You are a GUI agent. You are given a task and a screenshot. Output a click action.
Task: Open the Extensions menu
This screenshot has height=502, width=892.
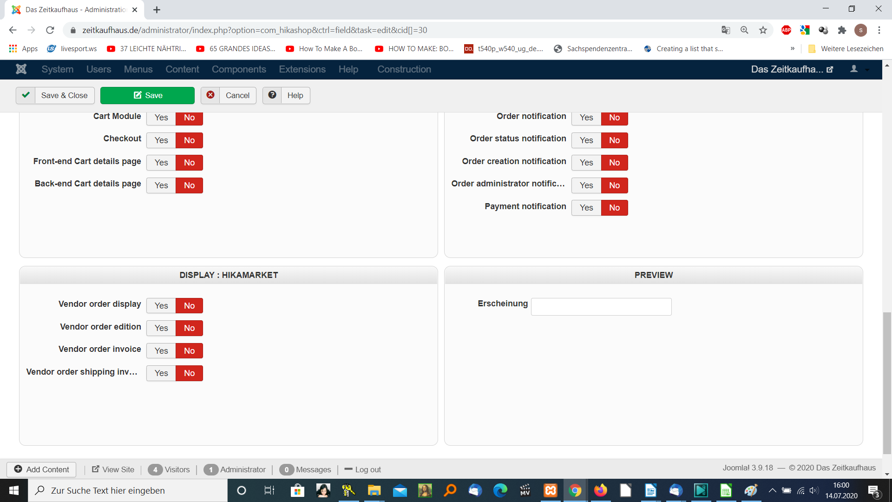point(302,69)
